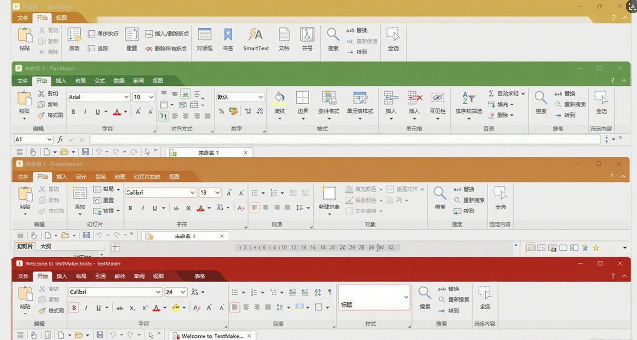This screenshot has width=637, height=340.
Task: Click 格式刷 format painter in TextMaker
Action: pos(51,310)
